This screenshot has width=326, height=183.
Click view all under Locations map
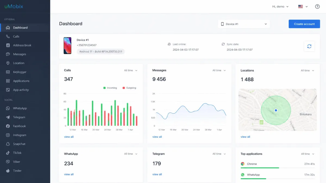[x=245, y=137]
